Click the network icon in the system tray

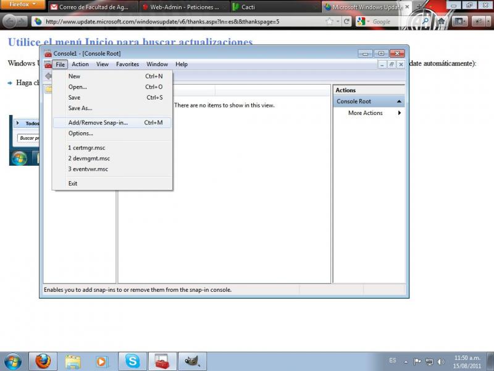click(x=429, y=362)
